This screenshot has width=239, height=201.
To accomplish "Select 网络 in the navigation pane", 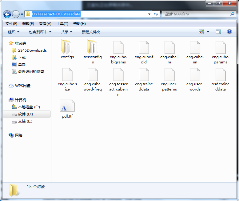I will tap(16, 135).
